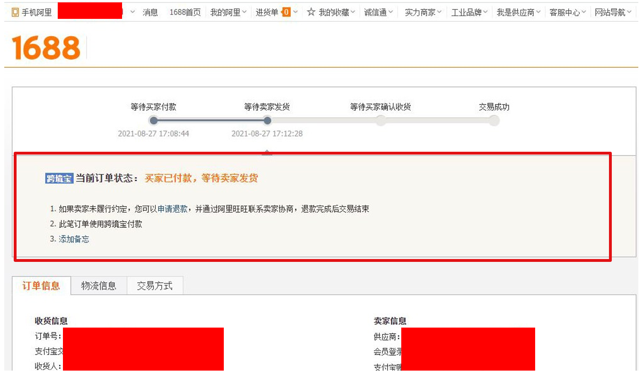Click the 等待卖家发货 progress step dot
The image size is (644, 381).
(267, 121)
